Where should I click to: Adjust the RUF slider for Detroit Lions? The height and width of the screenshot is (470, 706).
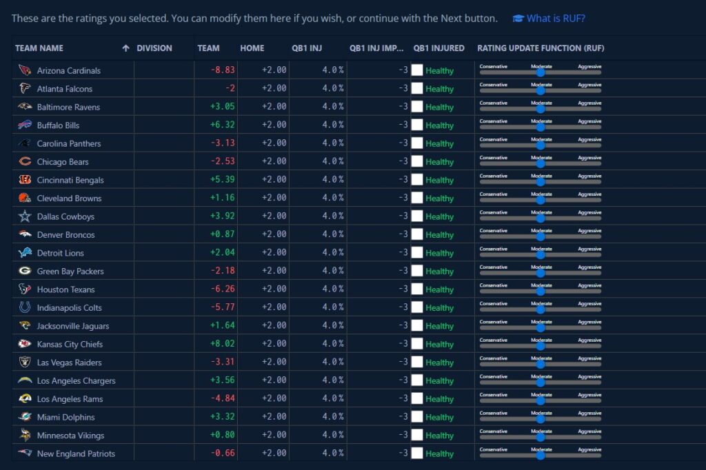[541, 254]
